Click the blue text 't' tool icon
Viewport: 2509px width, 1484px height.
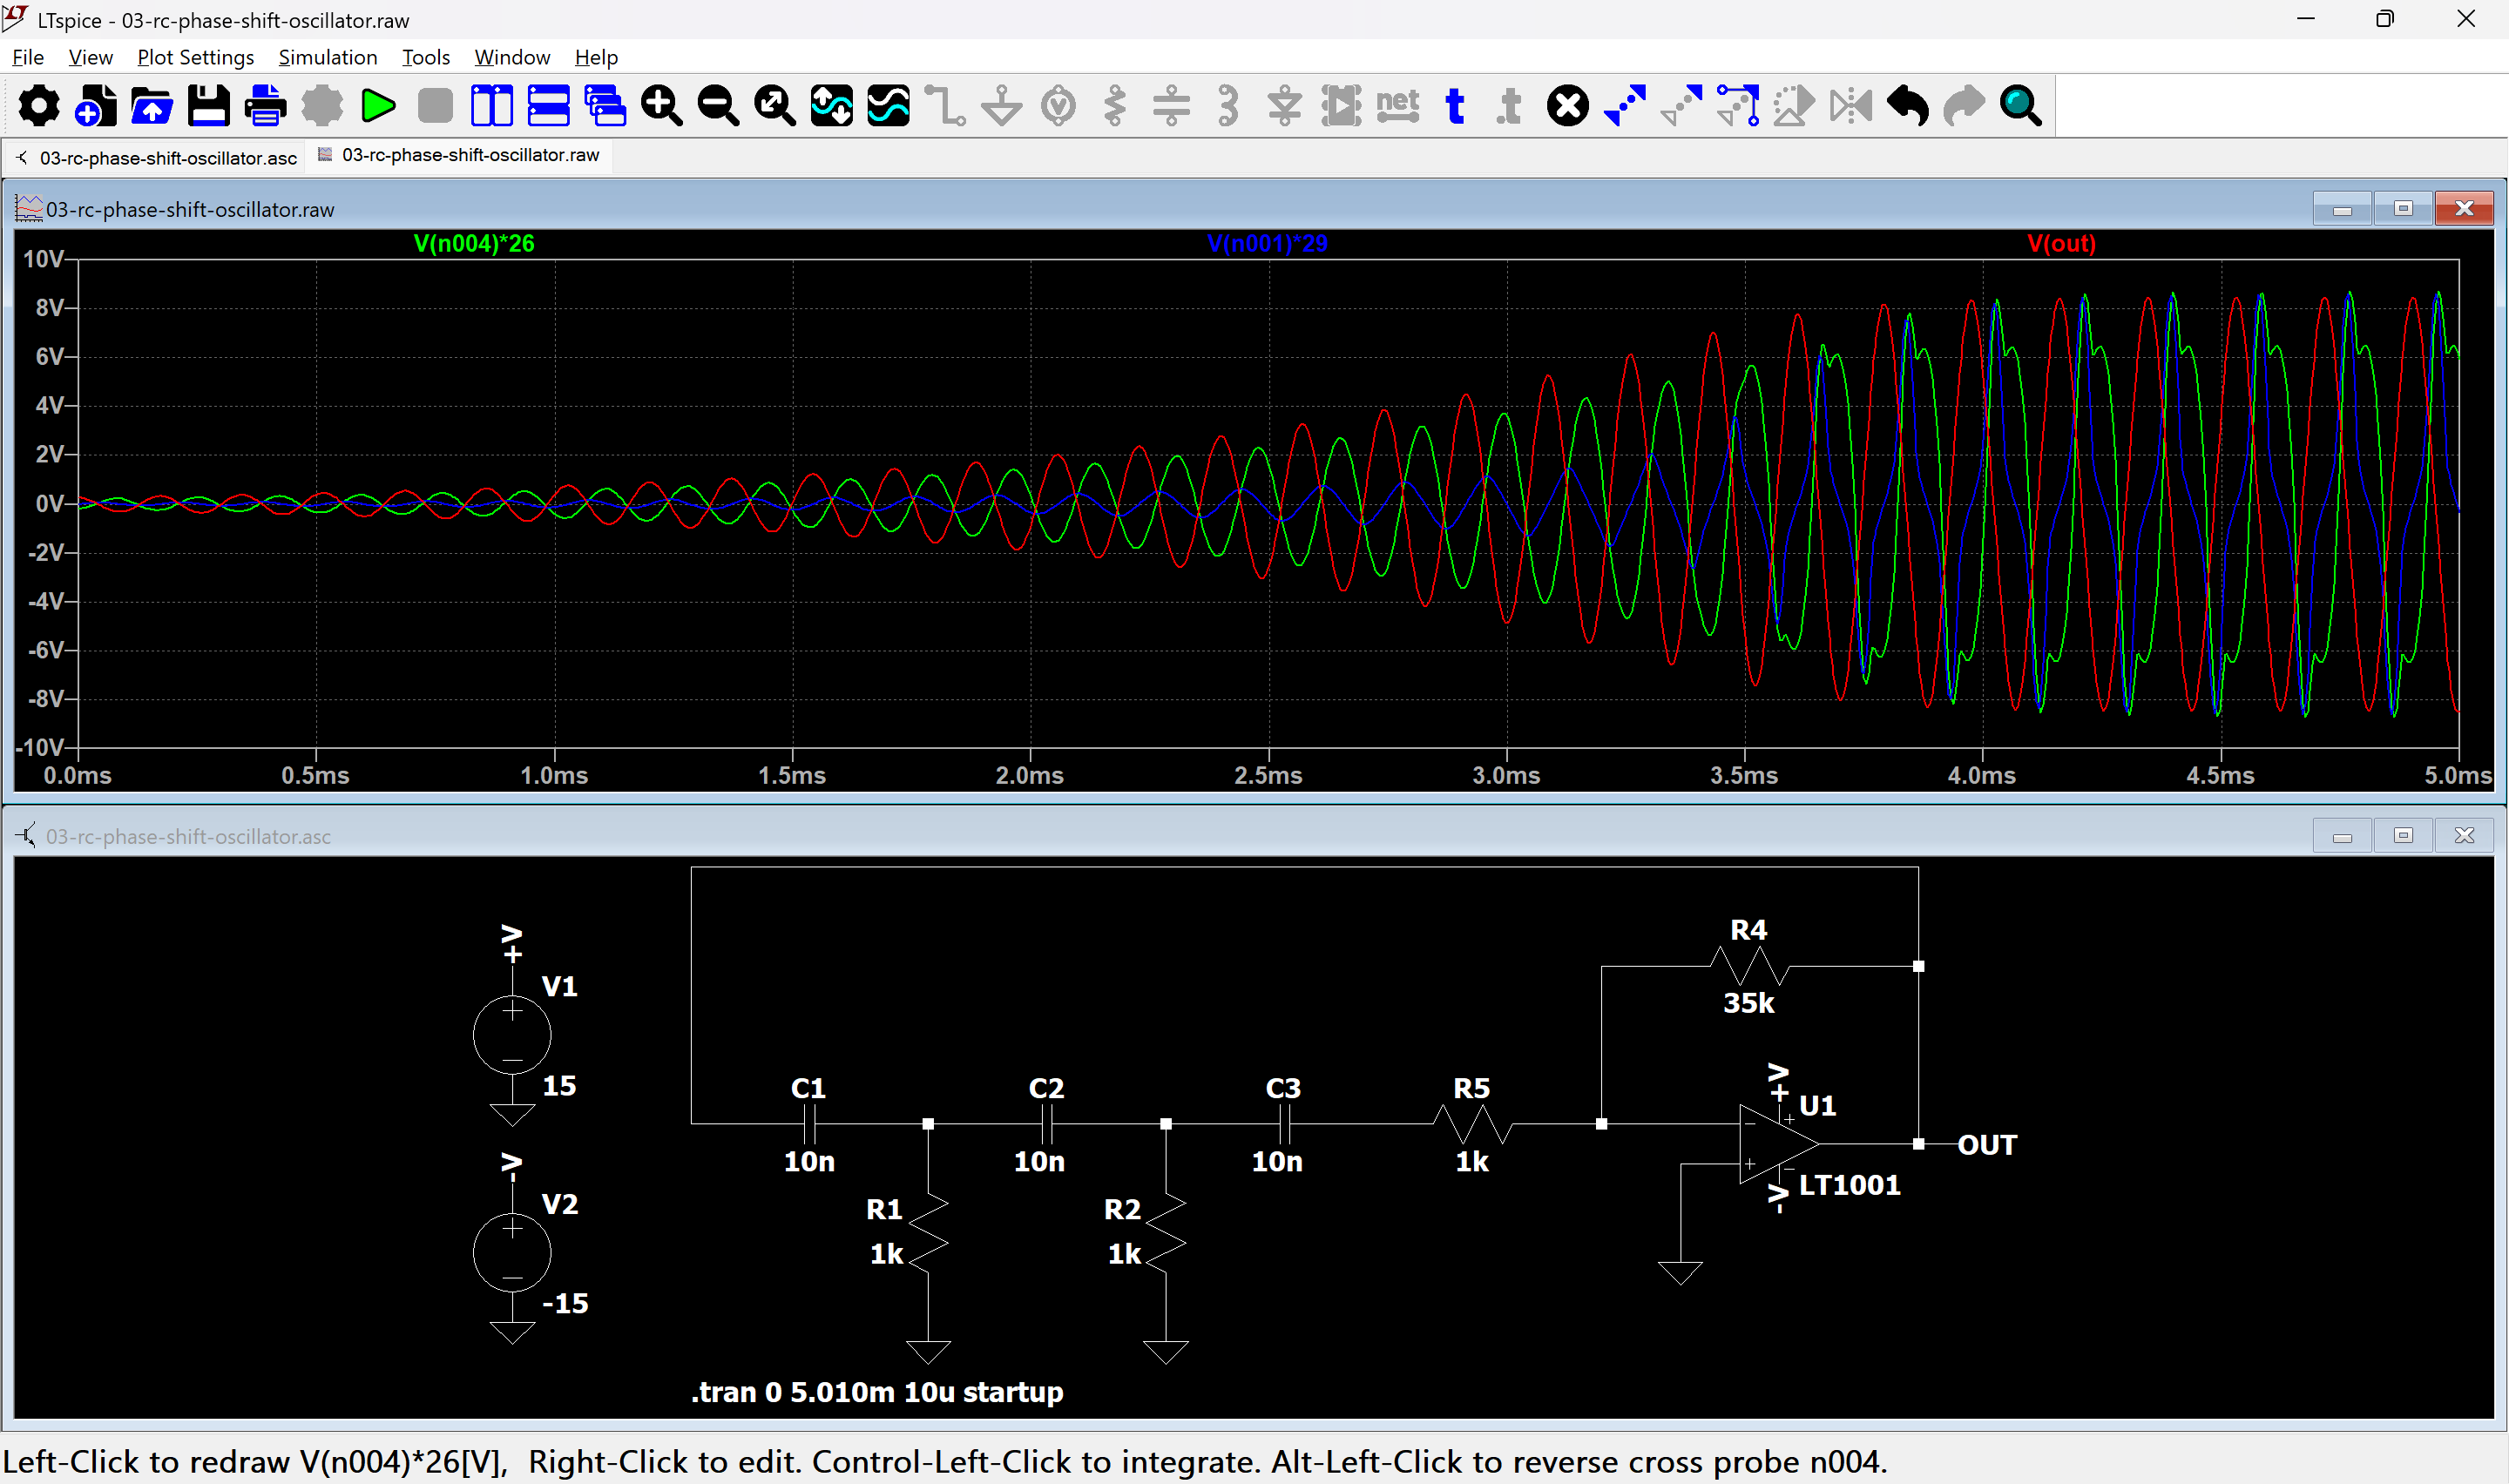tap(1455, 106)
